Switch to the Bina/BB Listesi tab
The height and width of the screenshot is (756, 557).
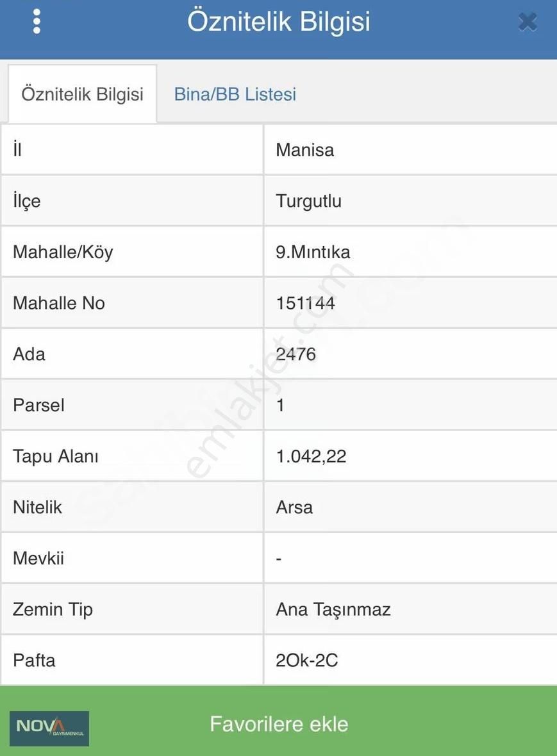pyautogui.click(x=235, y=94)
